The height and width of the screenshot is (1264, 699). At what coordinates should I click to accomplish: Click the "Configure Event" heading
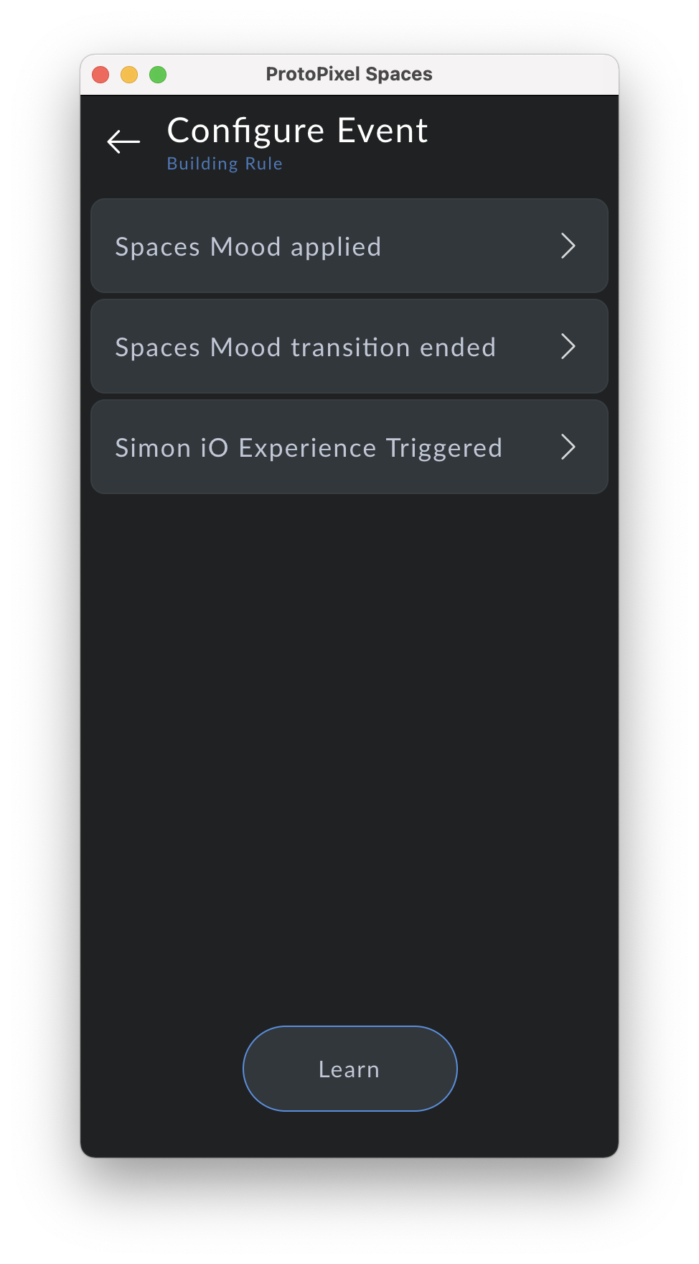[x=297, y=131]
